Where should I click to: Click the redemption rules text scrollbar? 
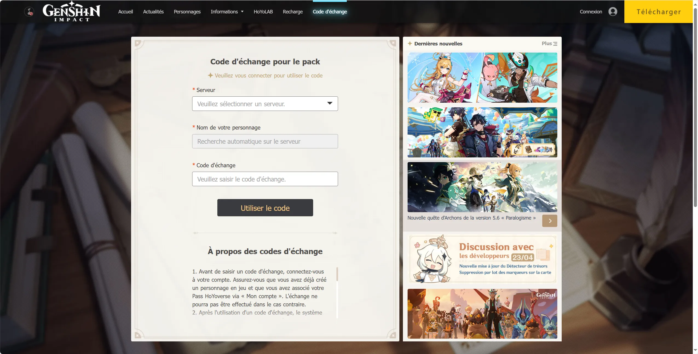[337, 274]
